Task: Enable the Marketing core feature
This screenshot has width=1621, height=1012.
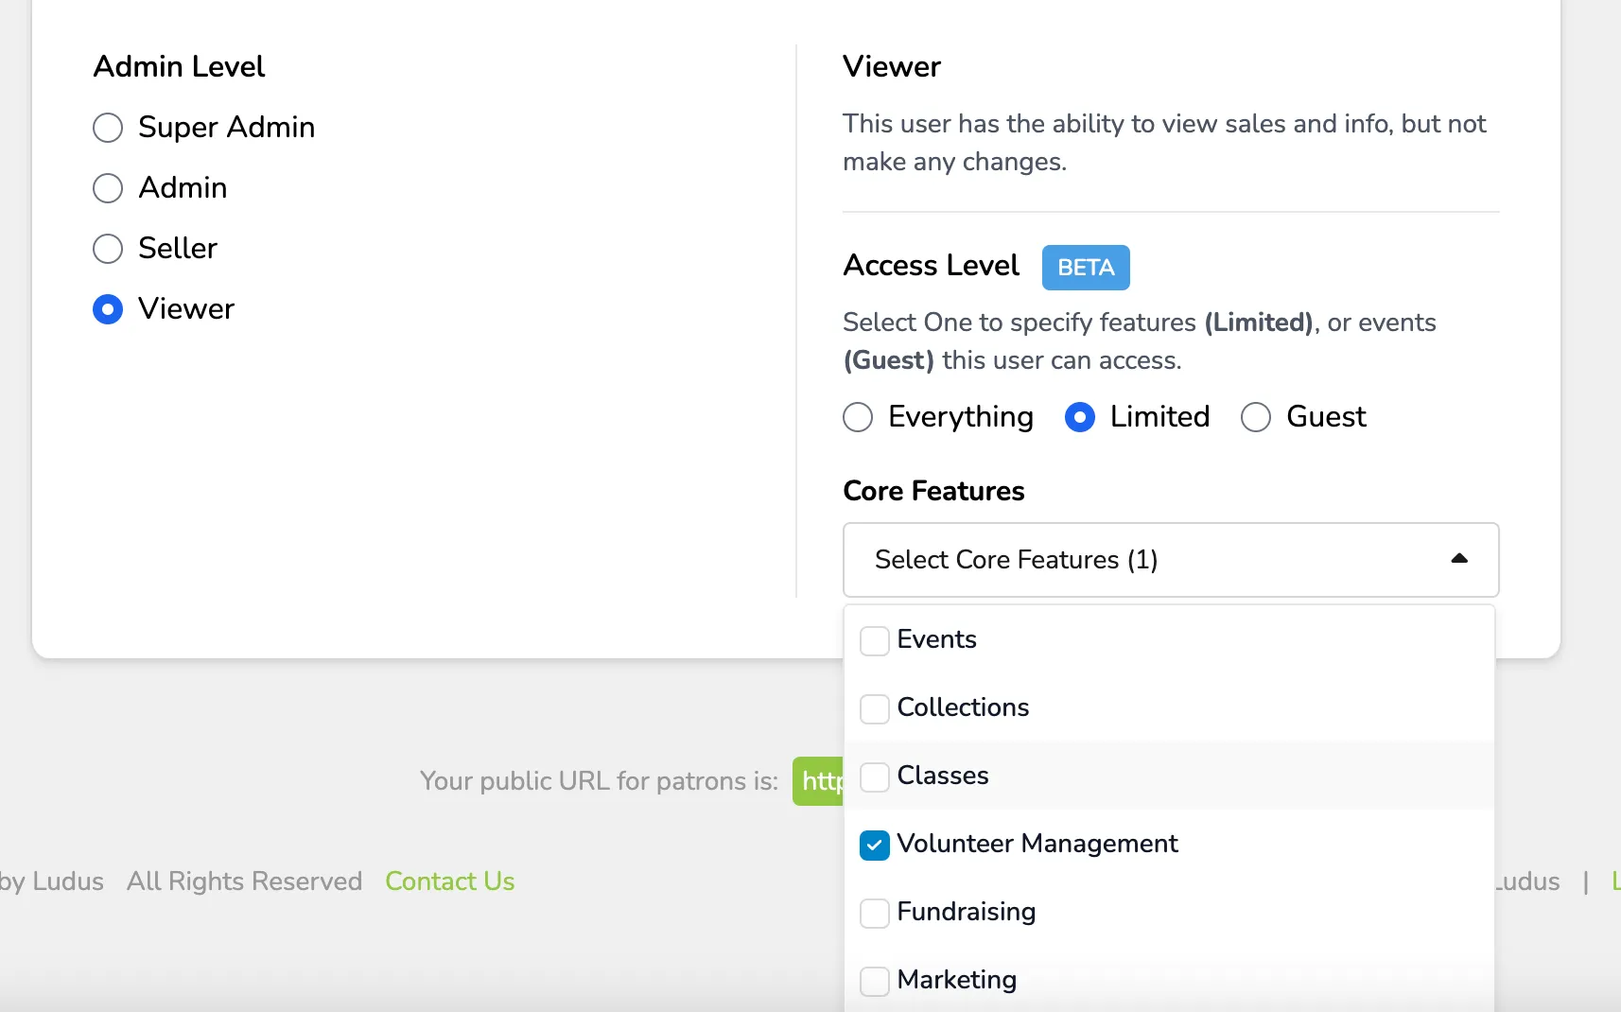Action: tap(875, 981)
